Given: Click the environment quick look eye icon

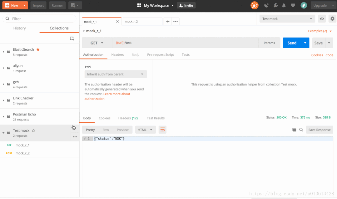Looking at the screenshot, I should click(x=322, y=19).
